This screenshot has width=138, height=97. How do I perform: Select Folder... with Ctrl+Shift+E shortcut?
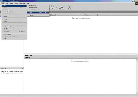[38, 12]
